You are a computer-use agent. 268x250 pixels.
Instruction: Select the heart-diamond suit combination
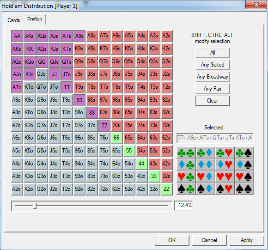[x=206, y=177]
